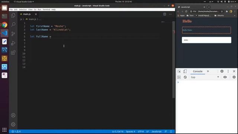Open the Install Mysql bookmark
The image size is (238, 134).
click(x=203, y=16)
